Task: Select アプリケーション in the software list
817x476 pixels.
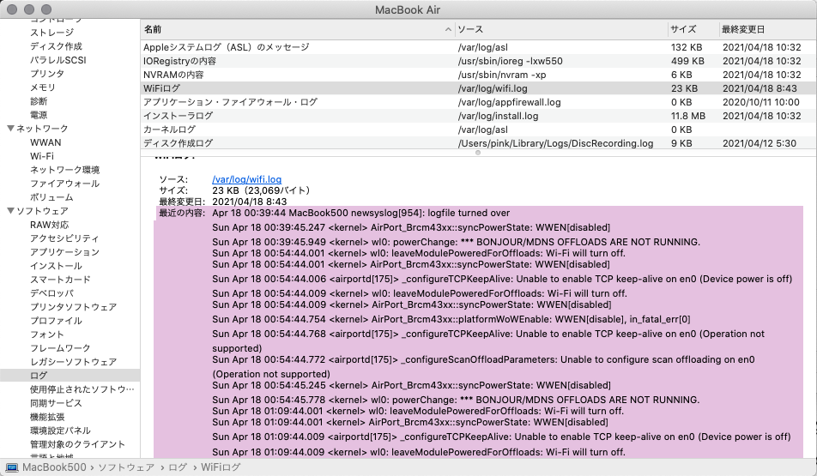Action: 64,252
